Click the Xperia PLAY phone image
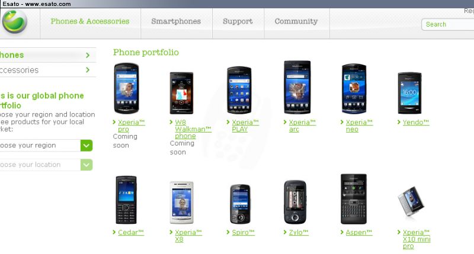Viewport: 474px width, 254px height. point(239,90)
